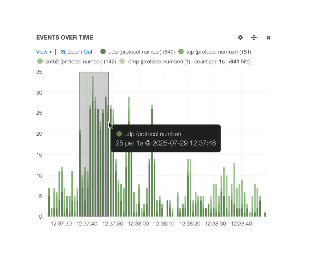Click the tcp legend color dot
This screenshot has height=255, width=309.
[x=181, y=52]
